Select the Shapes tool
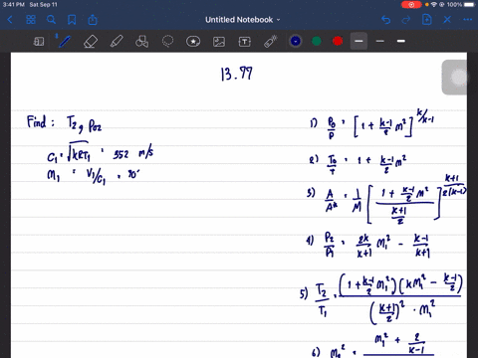 (x=141, y=42)
